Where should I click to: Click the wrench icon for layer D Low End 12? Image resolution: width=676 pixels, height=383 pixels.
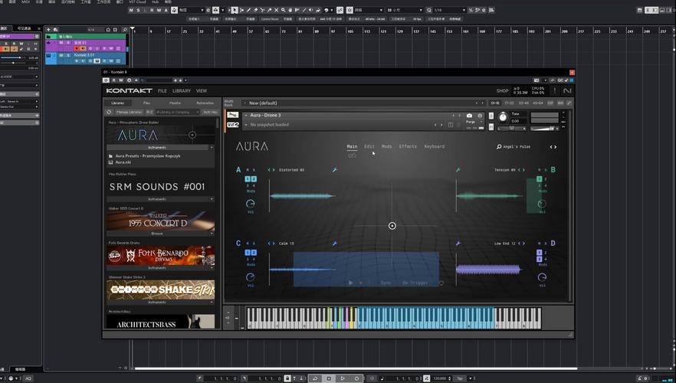[x=458, y=244]
